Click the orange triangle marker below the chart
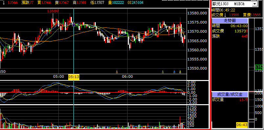 click(117, 72)
